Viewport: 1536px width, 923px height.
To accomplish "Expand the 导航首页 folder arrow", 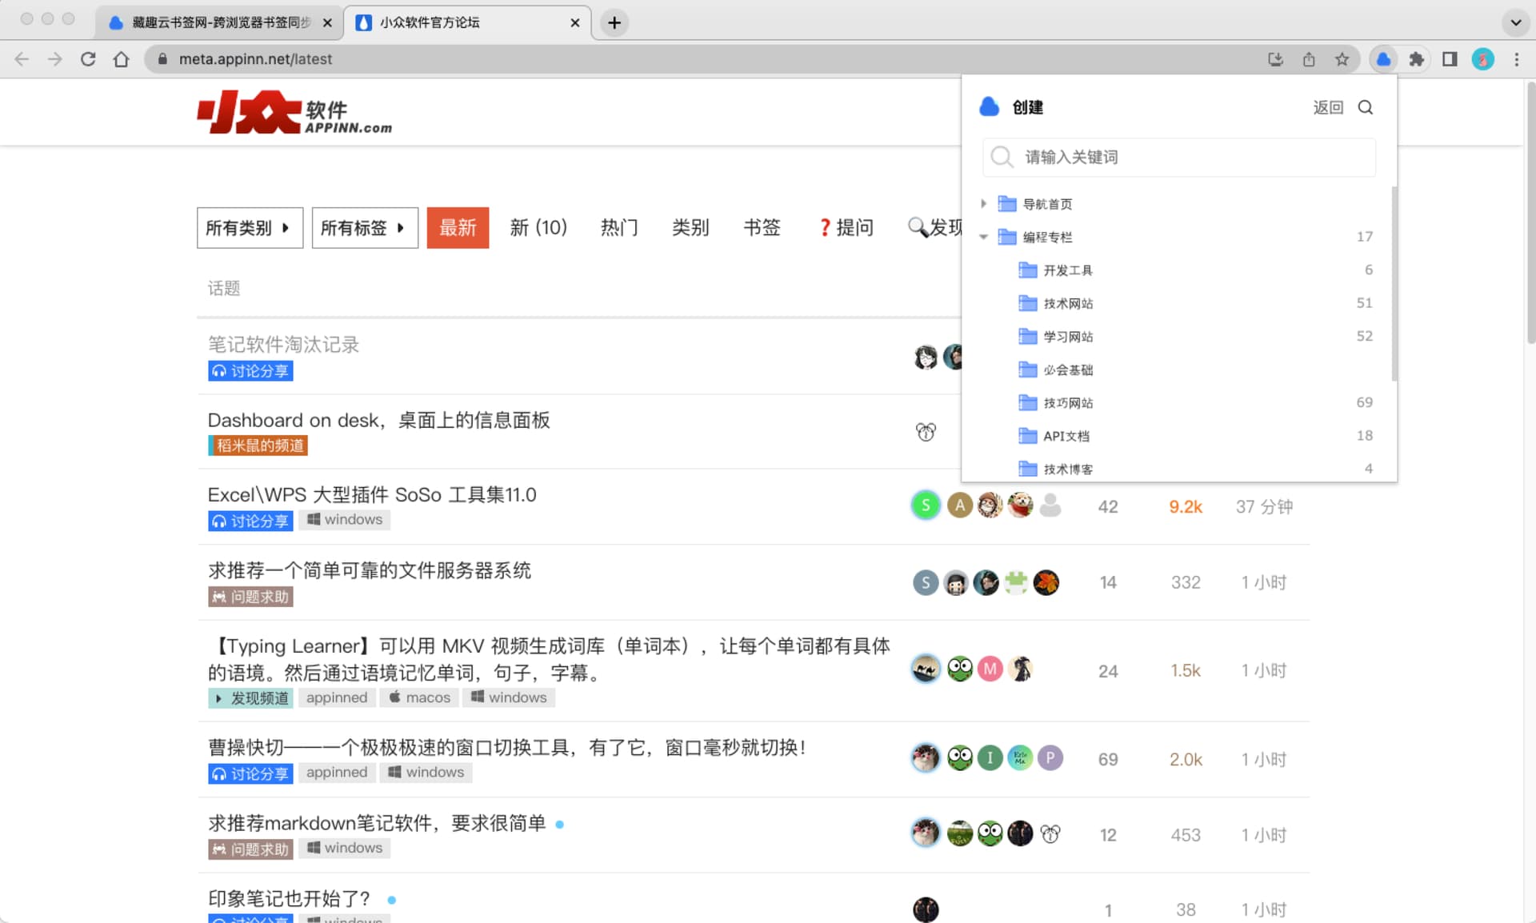I will [x=983, y=204].
